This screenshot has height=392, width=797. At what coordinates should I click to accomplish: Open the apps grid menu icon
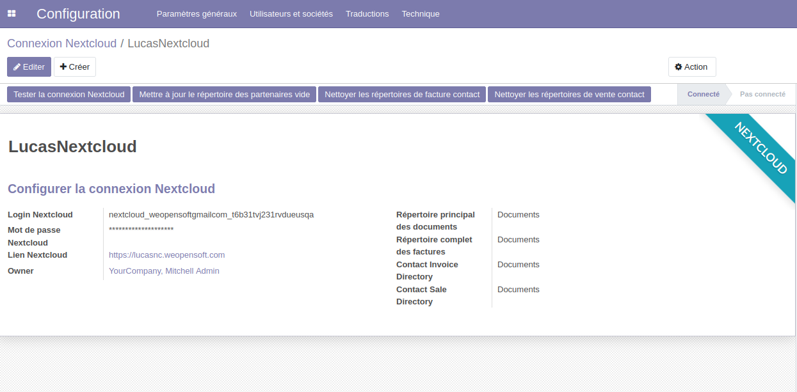click(12, 13)
